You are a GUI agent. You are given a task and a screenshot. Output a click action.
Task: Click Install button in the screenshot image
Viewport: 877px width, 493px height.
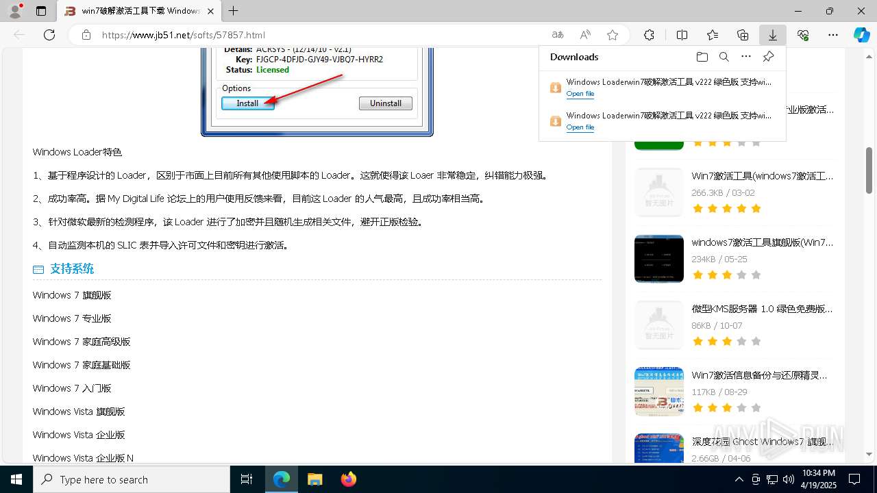tap(247, 103)
